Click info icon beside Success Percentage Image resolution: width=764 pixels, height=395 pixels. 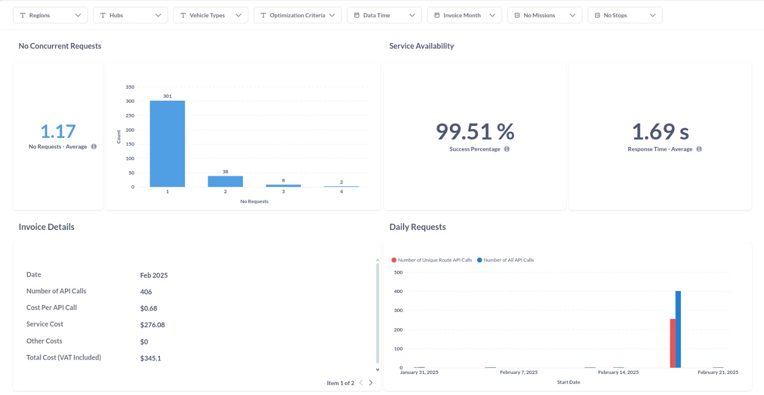coord(507,149)
